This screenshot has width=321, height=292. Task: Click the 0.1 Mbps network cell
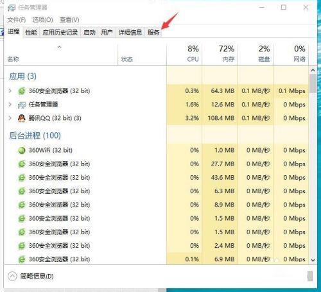point(291,91)
